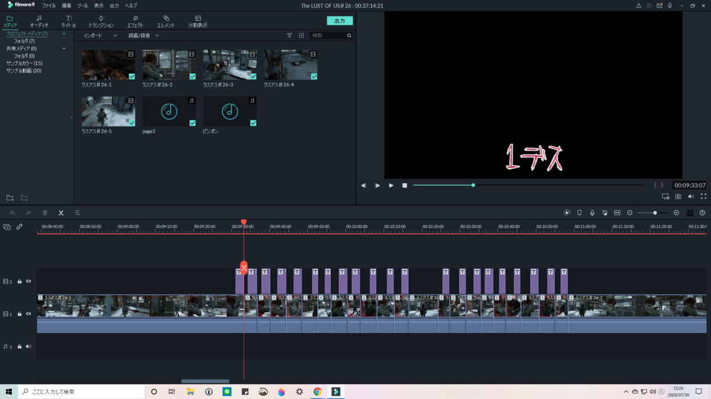Open the media filter funnel icon
Viewport: 711px width, 399px height.
pyautogui.click(x=289, y=35)
